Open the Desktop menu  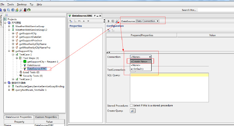[22, 4]
